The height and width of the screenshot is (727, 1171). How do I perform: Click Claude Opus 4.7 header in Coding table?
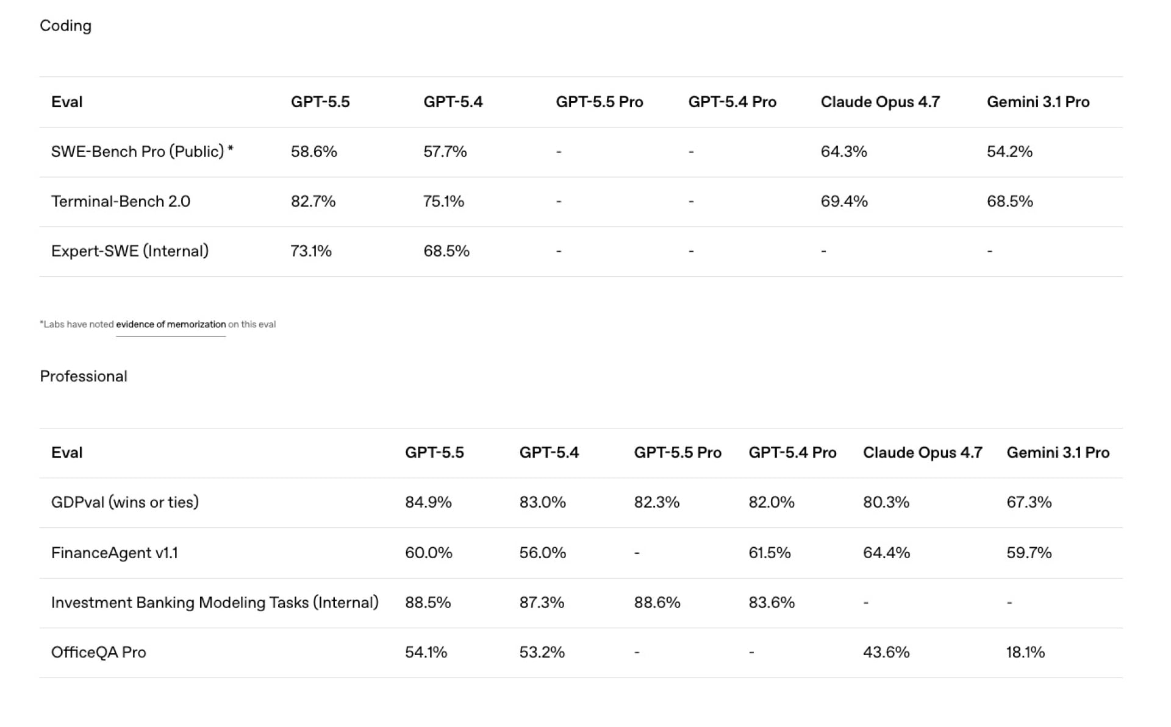[880, 102]
